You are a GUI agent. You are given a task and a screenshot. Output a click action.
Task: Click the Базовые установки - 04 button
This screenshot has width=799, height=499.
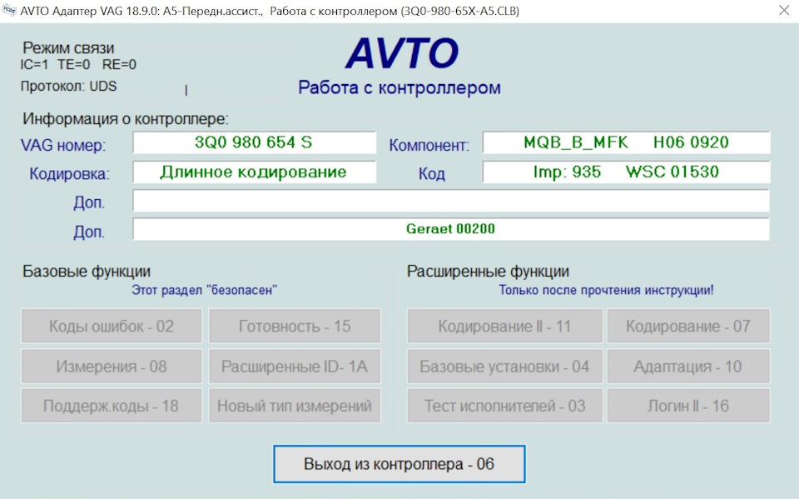click(504, 366)
